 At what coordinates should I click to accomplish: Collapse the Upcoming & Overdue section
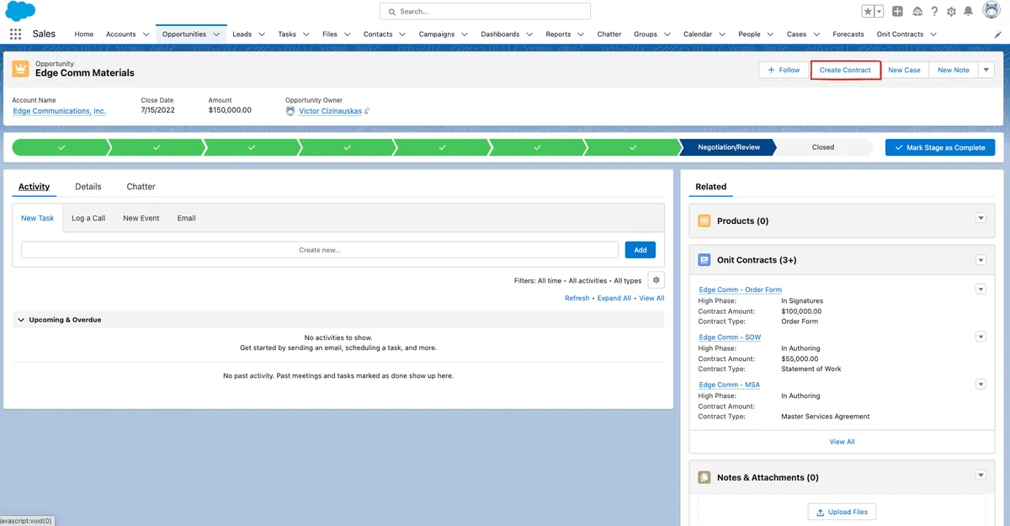click(x=21, y=320)
